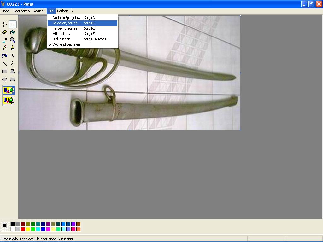323x242 pixels.
Task: Activate the Magnifier tool
Action: [12, 40]
